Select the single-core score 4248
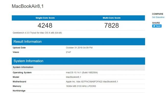This screenshot has height=93, width=166. click(45, 25)
